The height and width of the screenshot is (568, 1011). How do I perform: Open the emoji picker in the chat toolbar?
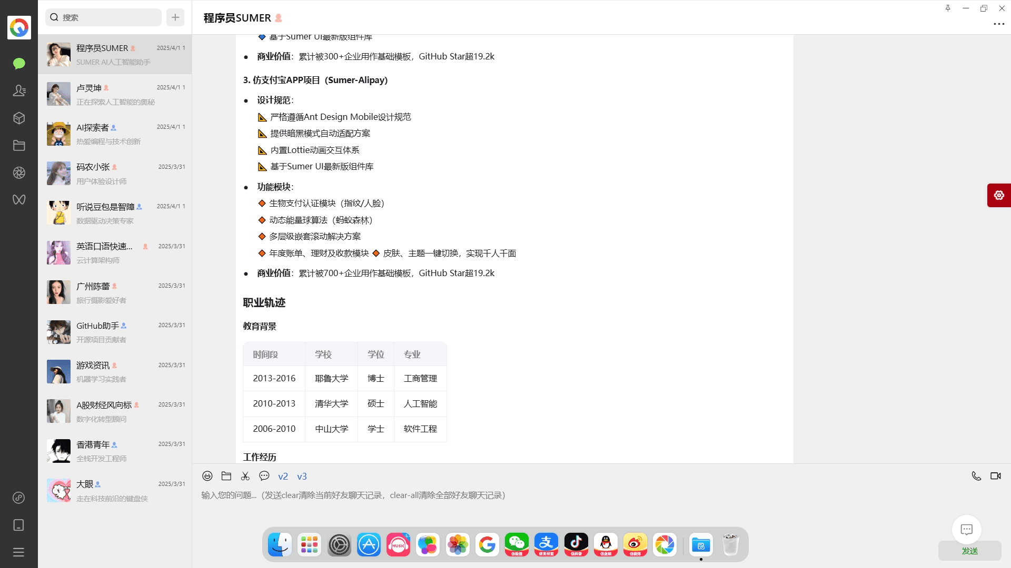point(207,476)
